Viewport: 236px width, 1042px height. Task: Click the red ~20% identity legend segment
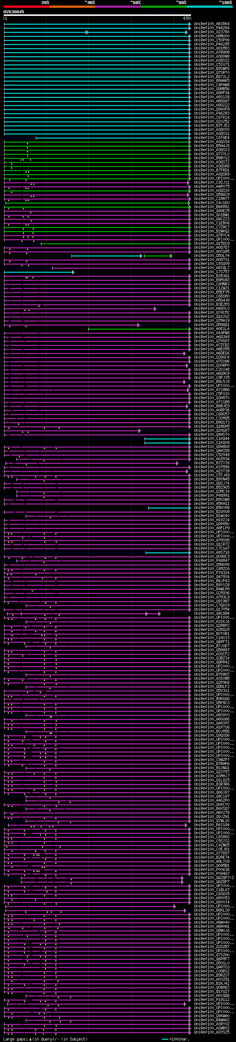27,7
